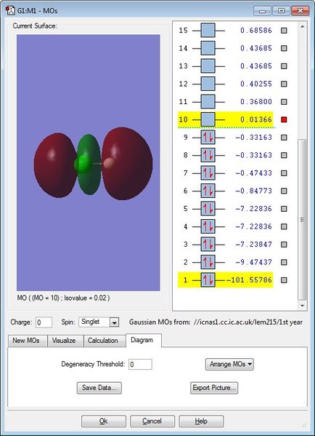This screenshot has height=436, width=315.
Task: Open Help for the MOs dialog
Action: (201, 421)
